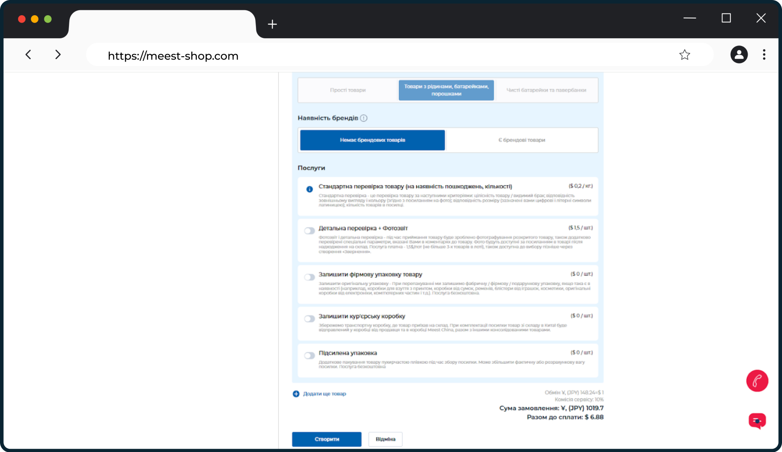This screenshot has width=782, height=452.
Task: Click the yellow macOS minimize dot
Action: [35, 19]
